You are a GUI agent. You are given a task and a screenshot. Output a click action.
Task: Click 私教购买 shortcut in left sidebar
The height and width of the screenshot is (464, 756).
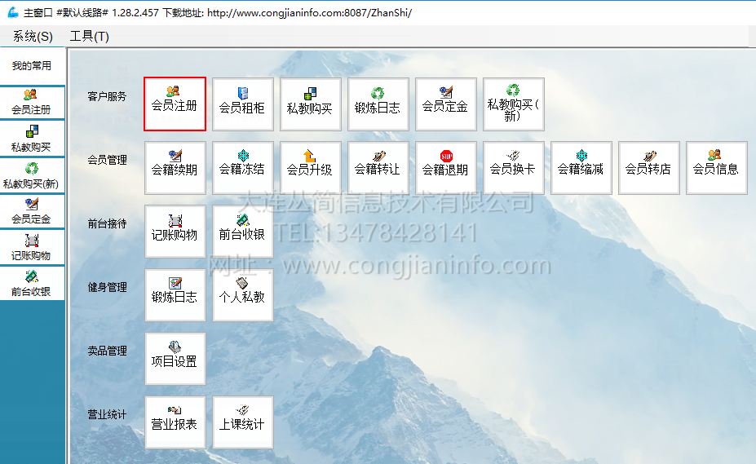(32, 139)
